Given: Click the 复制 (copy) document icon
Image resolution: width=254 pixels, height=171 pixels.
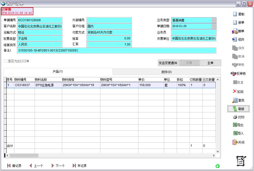Looking at the screenshot, I should (x=235, y=14).
